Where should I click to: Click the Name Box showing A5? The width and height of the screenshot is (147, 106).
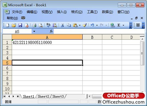coord(17,32)
